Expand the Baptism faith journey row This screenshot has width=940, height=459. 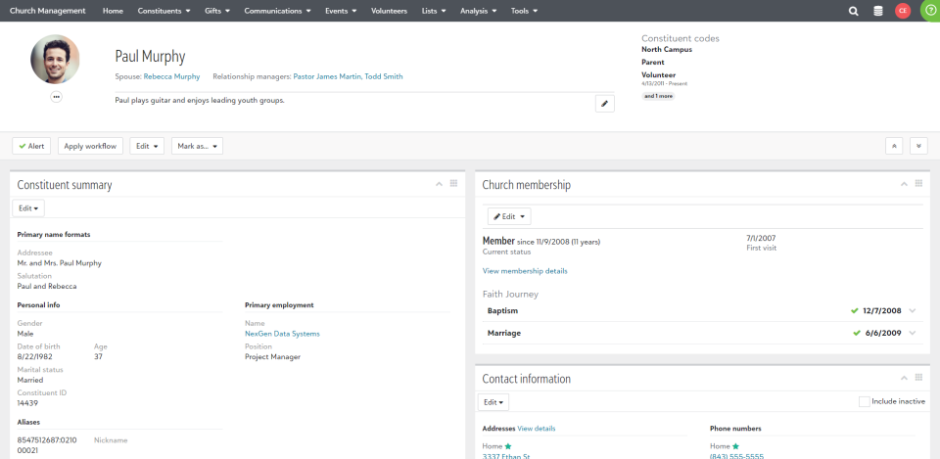click(913, 310)
